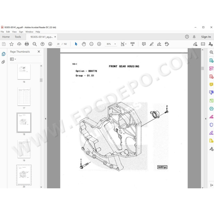Click the Stamp tool icon
This screenshot has height=214, width=214.
pos(167,44)
